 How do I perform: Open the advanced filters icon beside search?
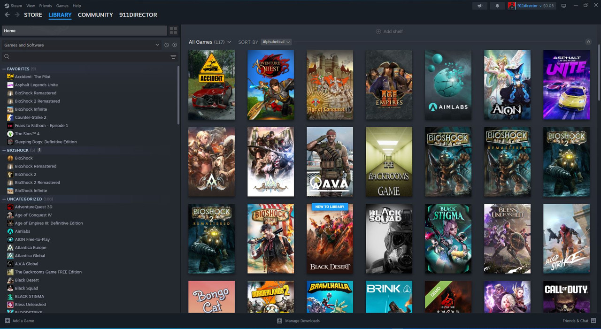pyautogui.click(x=173, y=57)
